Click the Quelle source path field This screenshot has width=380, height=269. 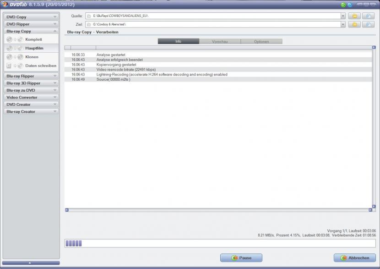click(x=213, y=16)
